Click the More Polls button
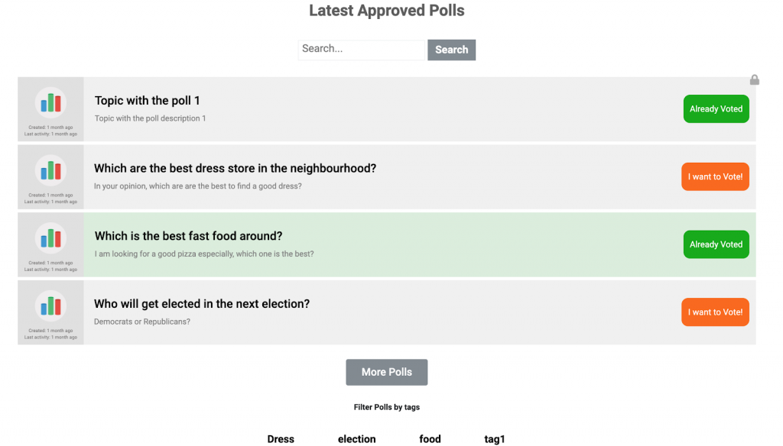This screenshot has height=446, width=783. click(386, 372)
